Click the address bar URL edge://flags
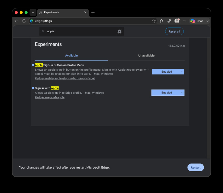This screenshot has height=193, width=223. 43,21
